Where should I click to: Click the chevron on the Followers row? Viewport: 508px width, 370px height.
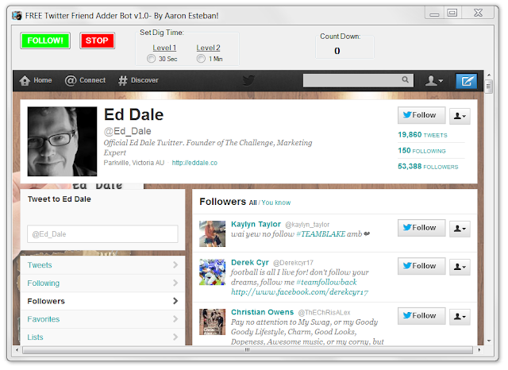pos(175,301)
